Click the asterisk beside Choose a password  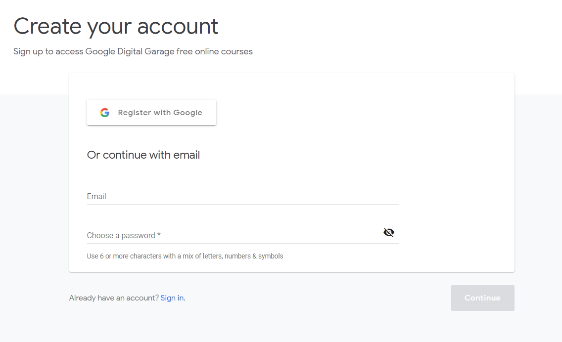(x=159, y=235)
